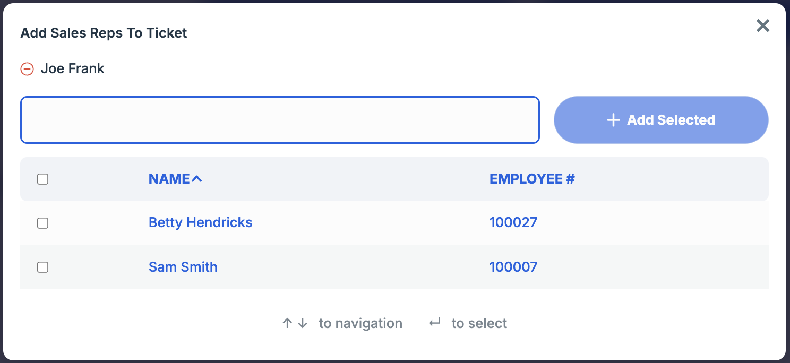Image resolution: width=790 pixels, height=363 pixels.
Task: Click the enter key hint icon
Action: [x=435, y=323]
